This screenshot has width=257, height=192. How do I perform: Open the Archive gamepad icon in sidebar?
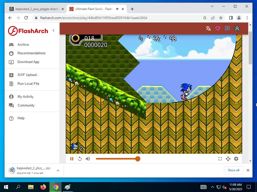coord(11,45)
